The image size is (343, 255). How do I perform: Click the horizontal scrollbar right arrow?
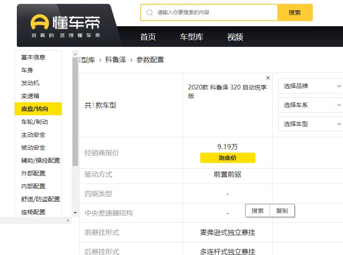click(68, 220)
